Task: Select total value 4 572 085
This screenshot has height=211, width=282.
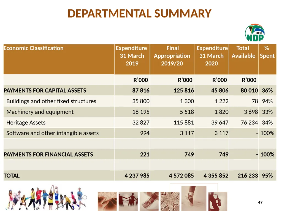Action: coord(181,176)
